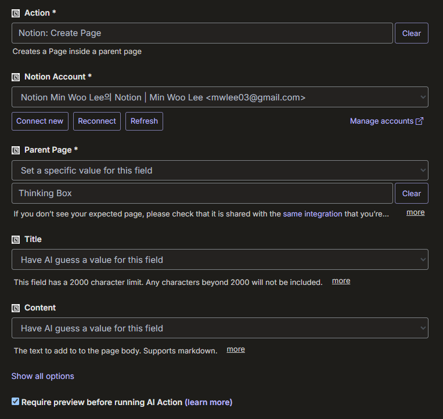443x419 pixels.
Task: Click the Title field label
Action: [x=33, y=240]
